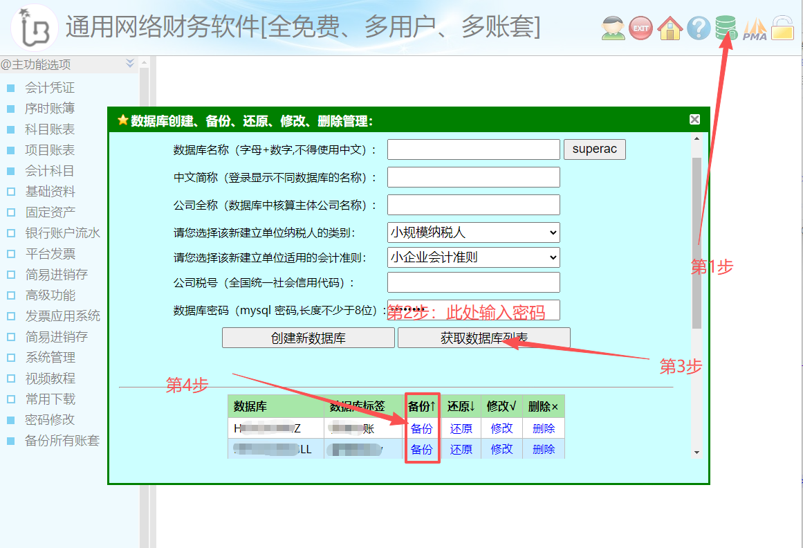803x548 pixels.
Task: Click the red EXIT icon
Action: point(641,28)
